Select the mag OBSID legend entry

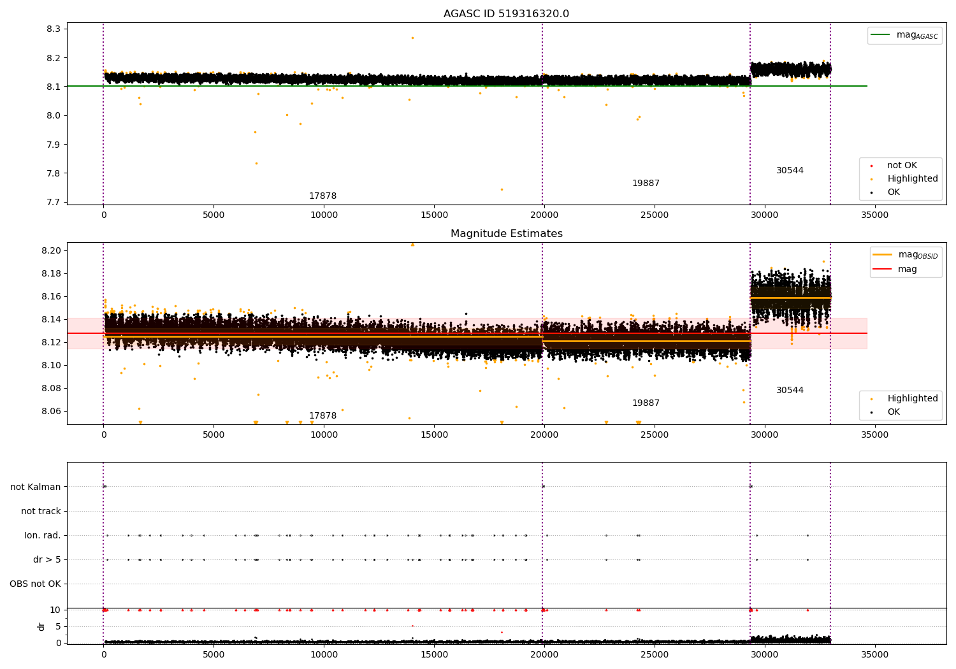tap(905, 255)
